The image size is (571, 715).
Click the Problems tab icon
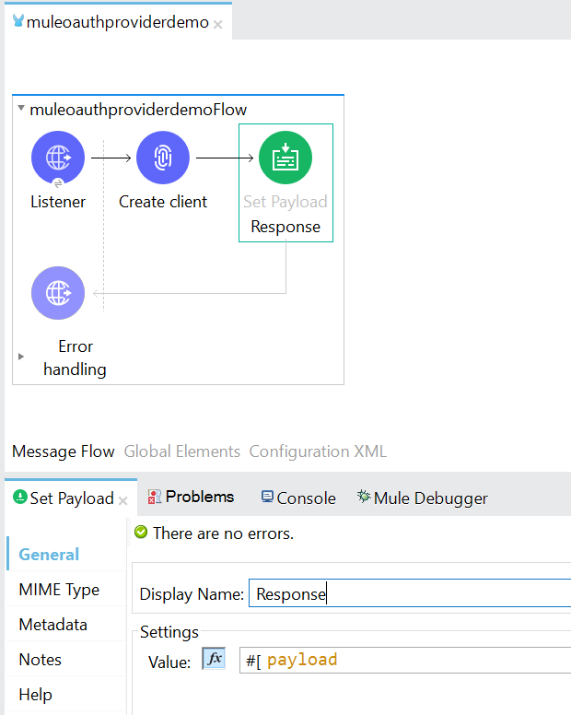point(155,497)
